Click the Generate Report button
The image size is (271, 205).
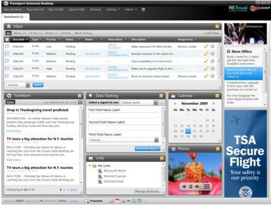point(148,149)
